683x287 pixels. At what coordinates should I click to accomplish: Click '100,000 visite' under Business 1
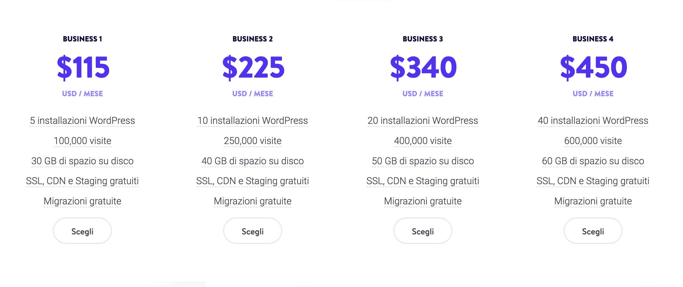[82, 141]
